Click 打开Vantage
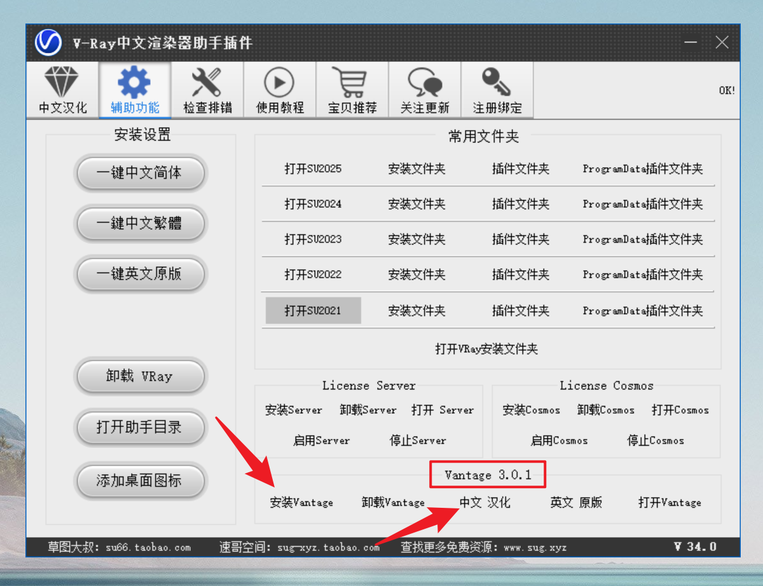Image resolution: width=763 pixels, height=586 pixels. coord(670,503)
